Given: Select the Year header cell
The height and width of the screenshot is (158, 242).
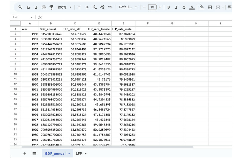Looking at the screenshot, I should coord(30,29).
